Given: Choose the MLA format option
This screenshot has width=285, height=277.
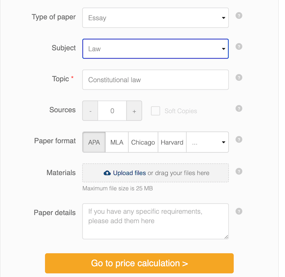Looking at the screenshot, I should coord(117,142).
